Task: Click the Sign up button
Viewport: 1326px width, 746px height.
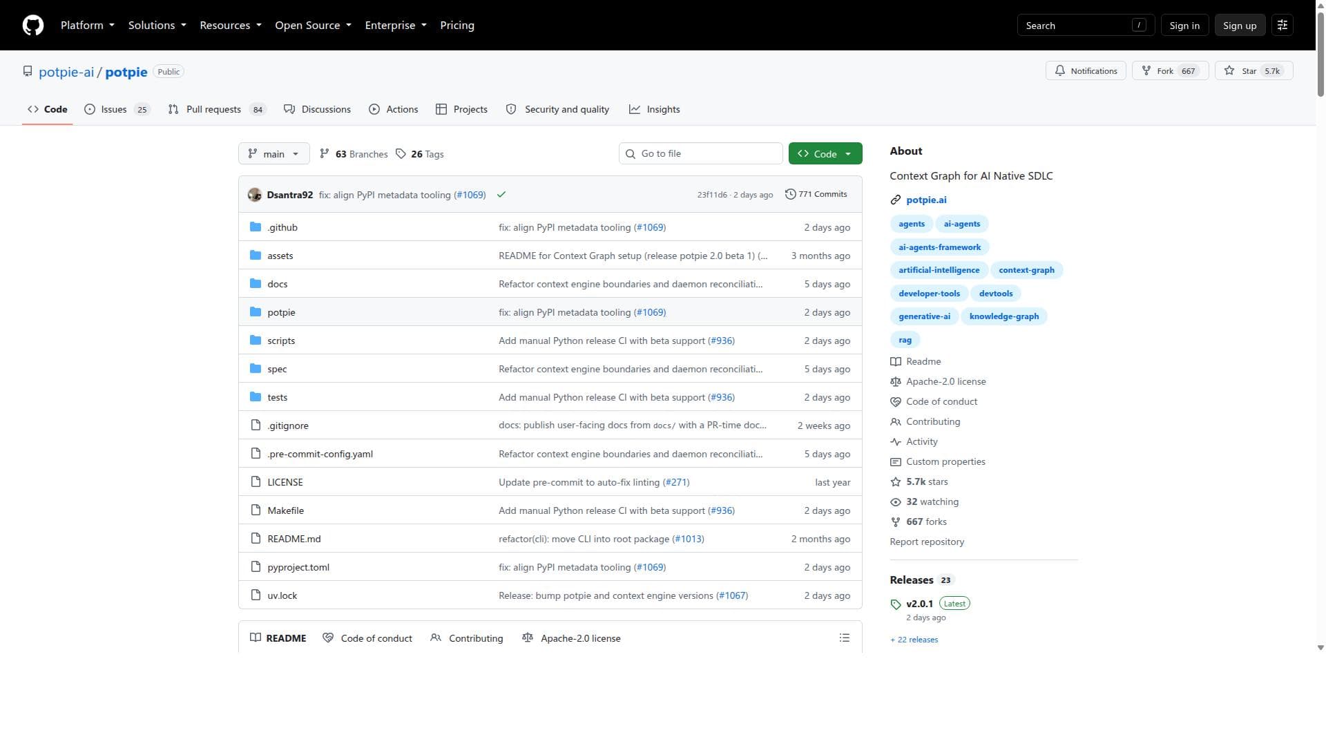Action: [x=1240, y=26]
